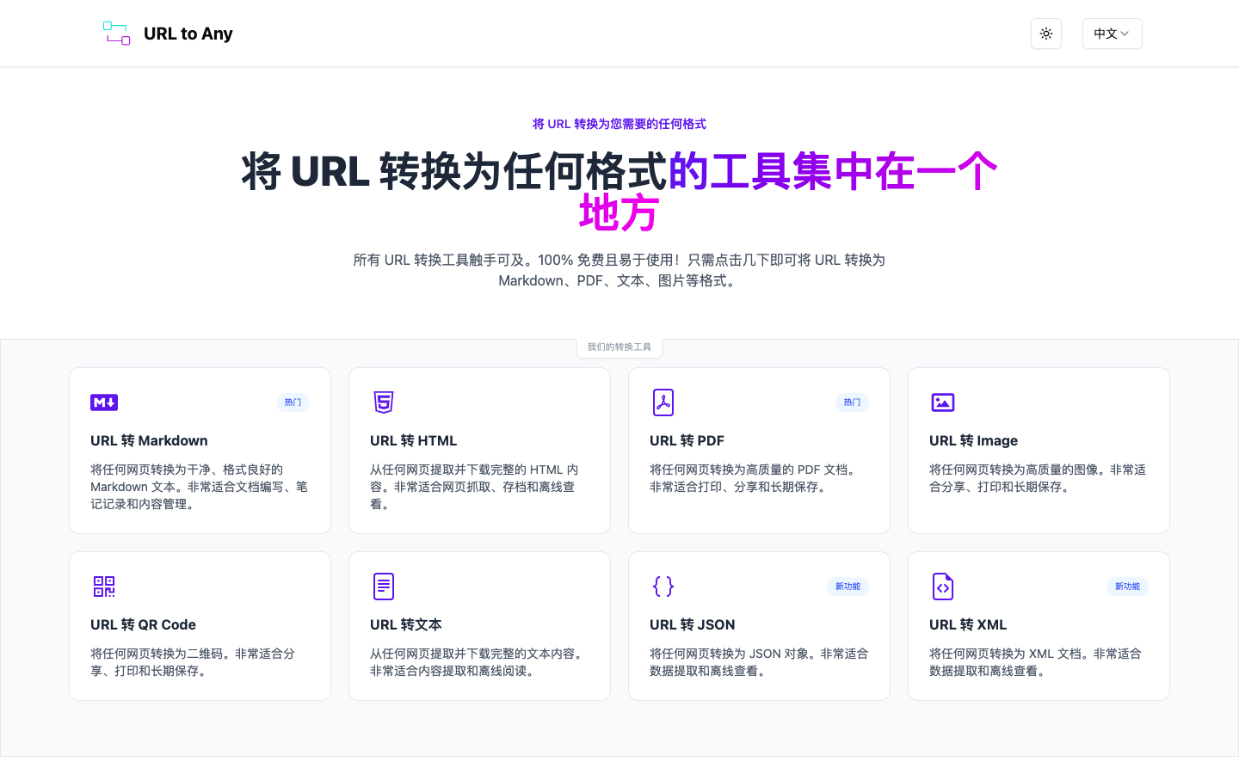Image resolution: width=1239 pixels, height=774 pixels.
Task: Click the PDF file icon
Action: pos(663,402)
